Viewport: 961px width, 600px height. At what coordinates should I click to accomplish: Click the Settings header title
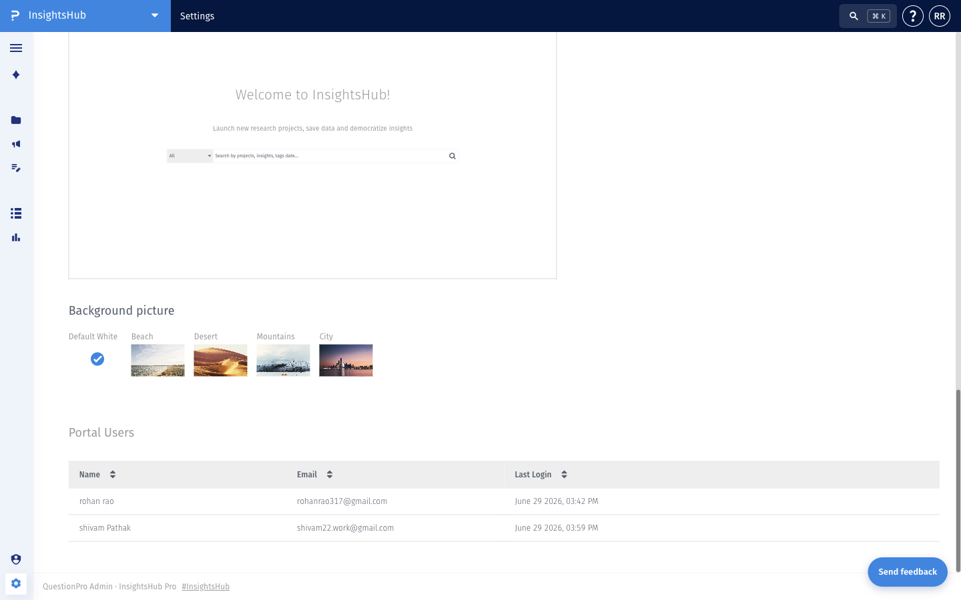pyautogui.click(x=197, y=16)
